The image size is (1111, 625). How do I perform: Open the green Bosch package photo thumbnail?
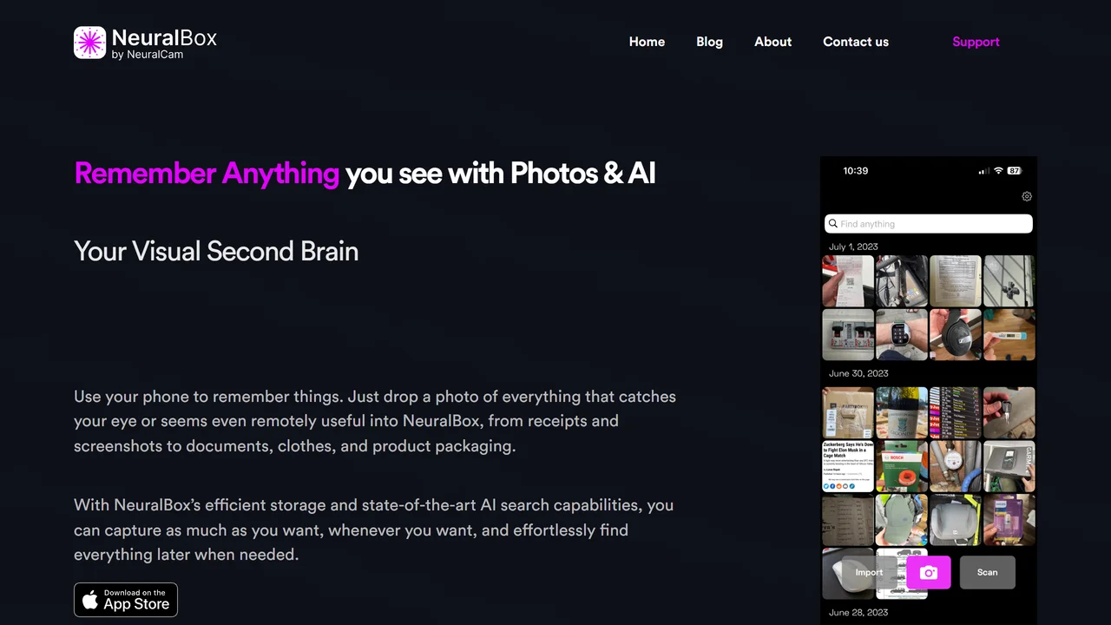coord(902,466)
